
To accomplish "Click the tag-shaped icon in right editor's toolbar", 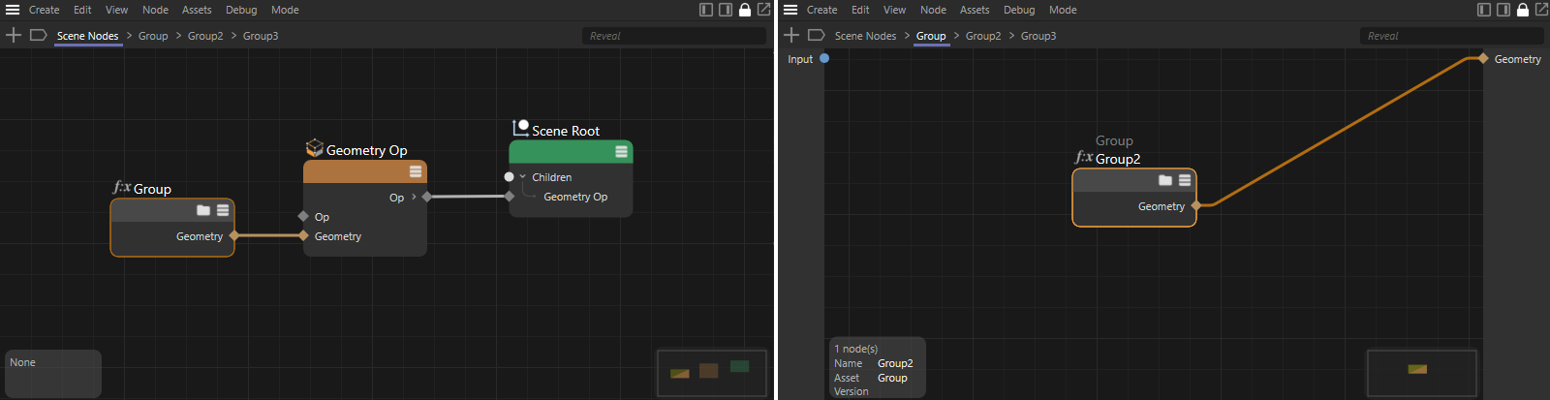I will point(817,35).
